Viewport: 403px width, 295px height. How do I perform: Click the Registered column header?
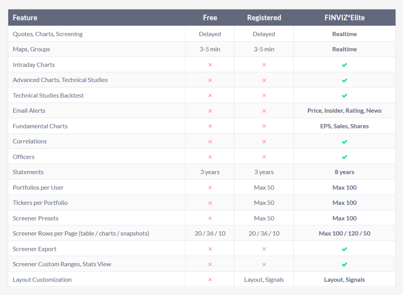pos(264,18)
